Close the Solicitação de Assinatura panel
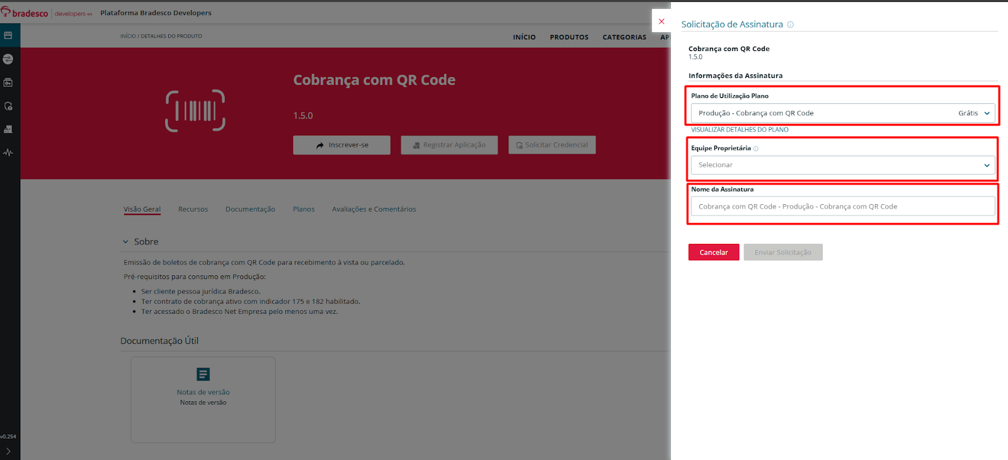1008x460 pixels. (661, 21)
